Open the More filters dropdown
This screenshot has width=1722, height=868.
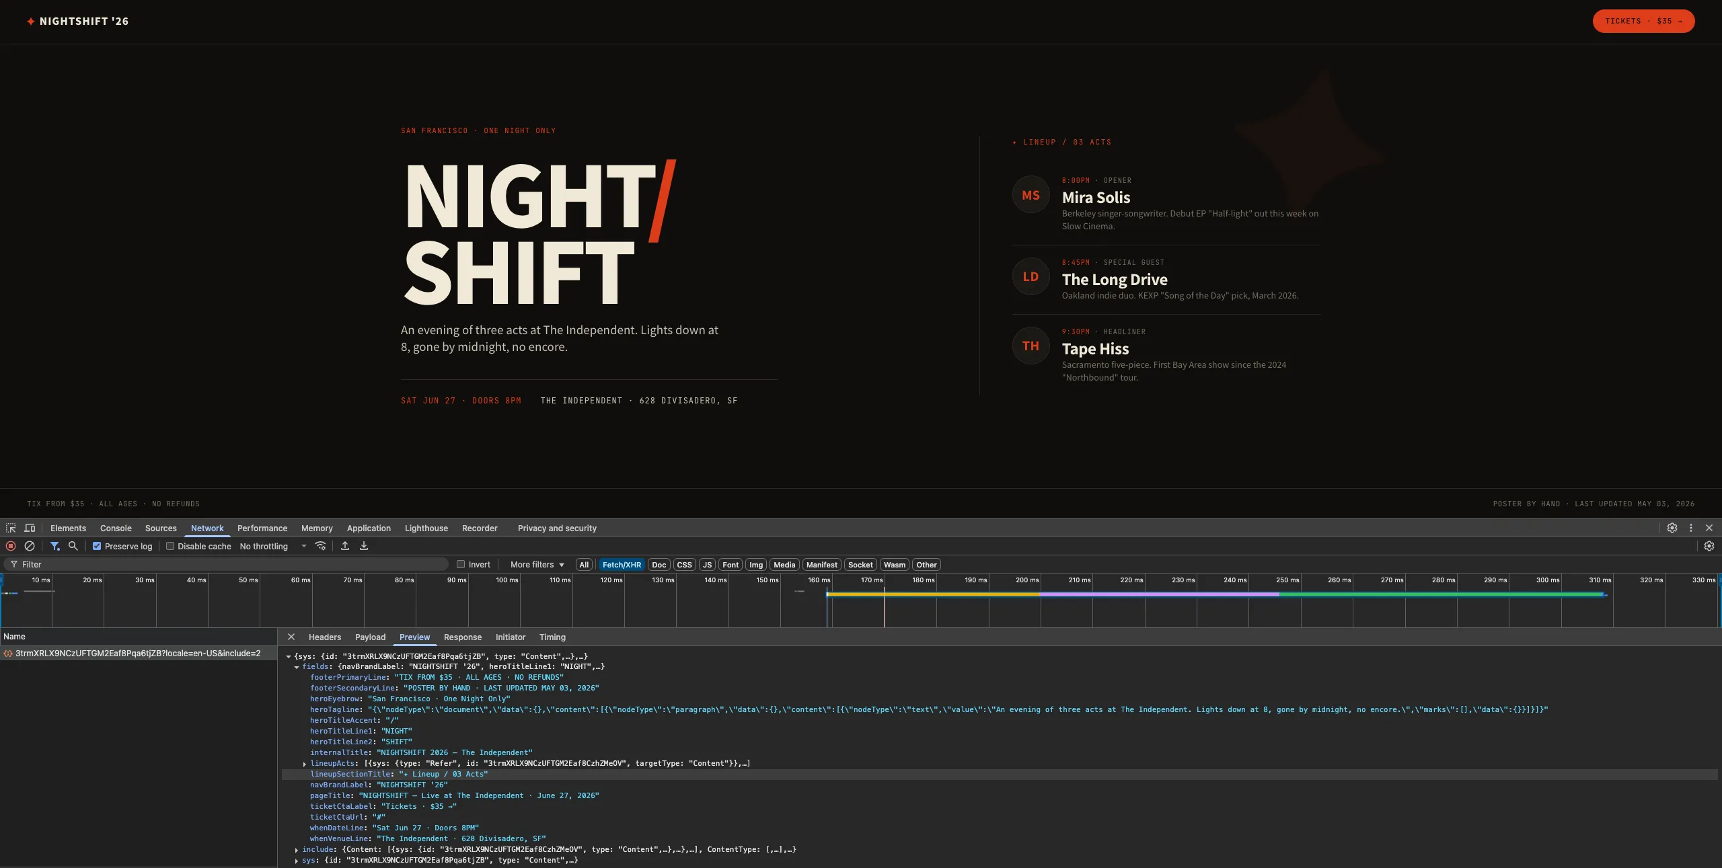pyautogui.click(x=537, y=564)
